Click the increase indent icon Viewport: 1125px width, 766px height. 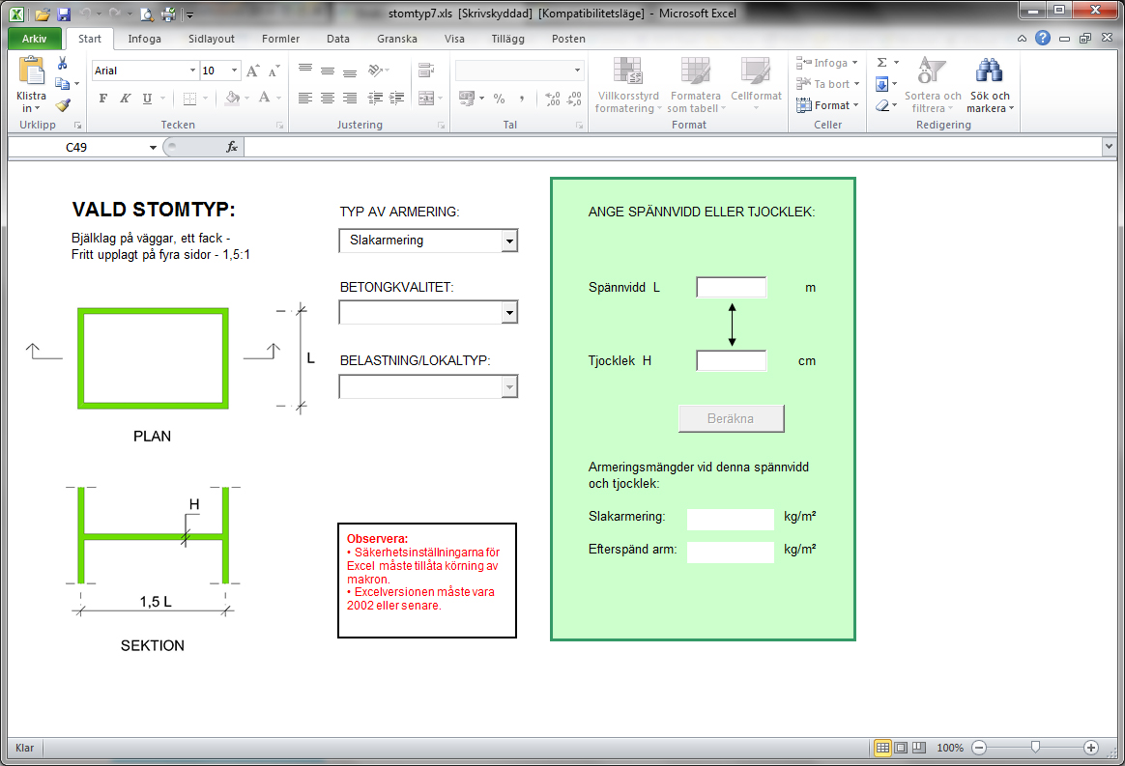[x=397, y=99]
